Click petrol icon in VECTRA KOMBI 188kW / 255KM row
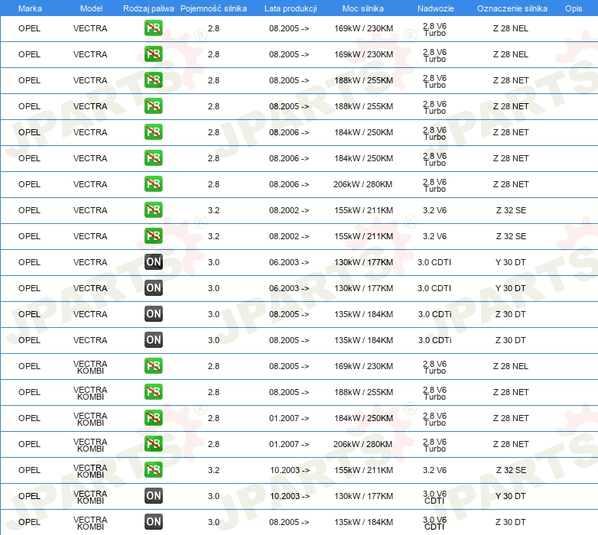Viewport: 598px width, 535px height. [x=153, y=391]
